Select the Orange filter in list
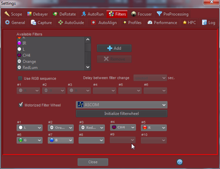The width and height of the screenshot is (220, 169). [x=29, y=62]
